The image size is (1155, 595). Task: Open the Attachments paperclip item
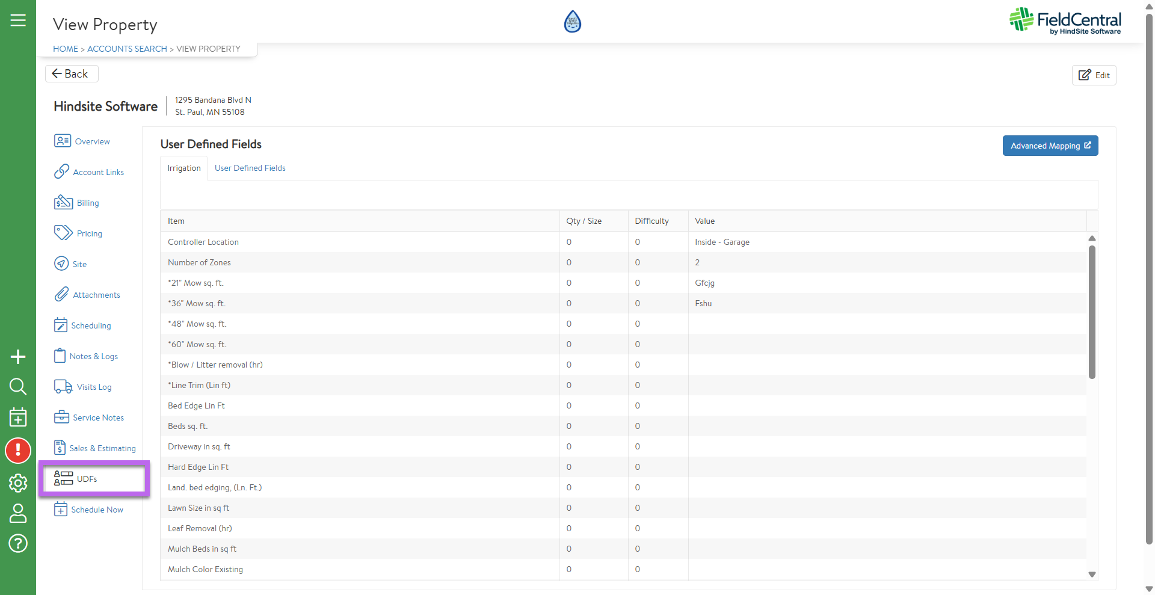[96, 295]
